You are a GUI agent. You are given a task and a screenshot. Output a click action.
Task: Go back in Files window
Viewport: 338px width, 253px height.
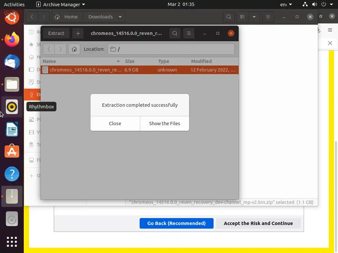[x=32, y=17]
